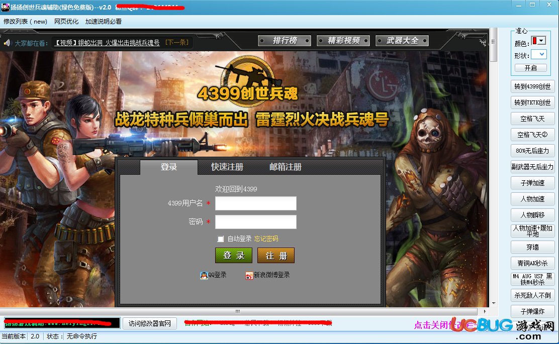Image resolution: width=559 pixels, height=344 pixels.
Task: Activate the 空格飞天② button
Action: [533, 135]
